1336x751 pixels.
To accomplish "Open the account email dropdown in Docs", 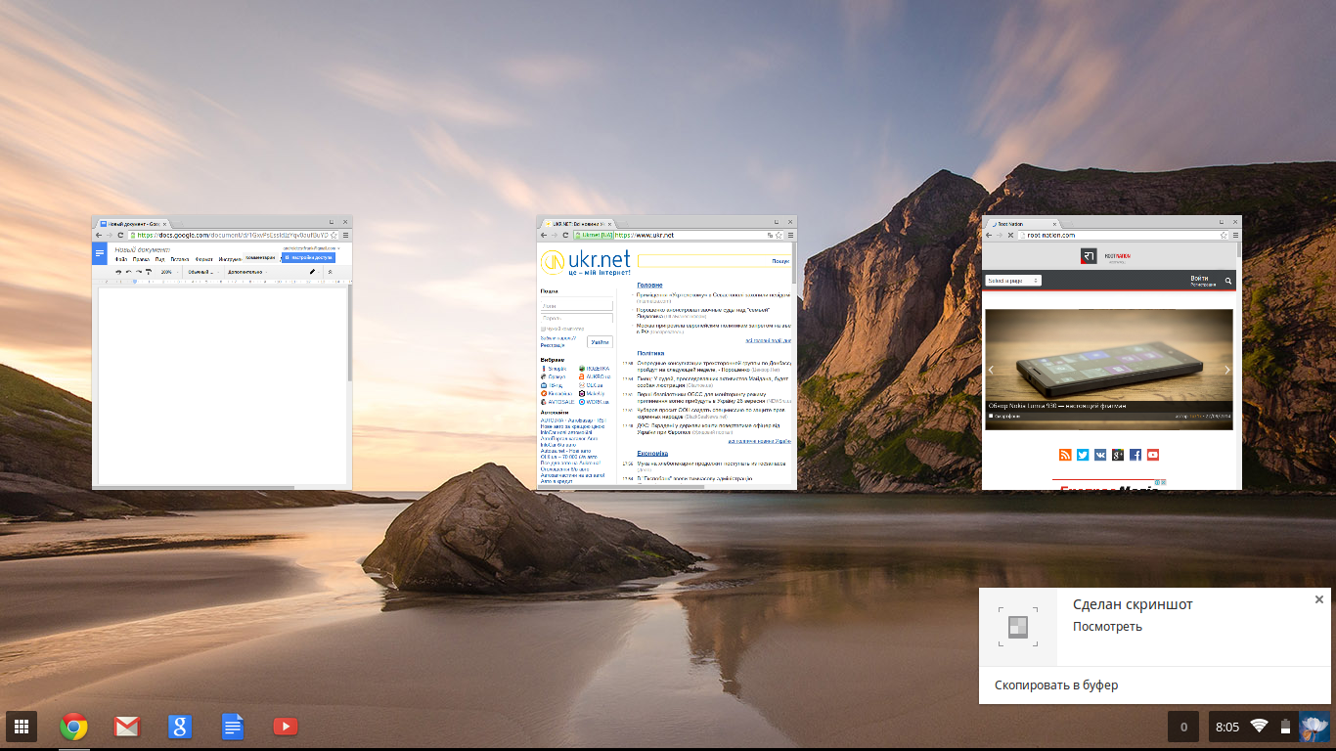I will [x=310, y=248].
